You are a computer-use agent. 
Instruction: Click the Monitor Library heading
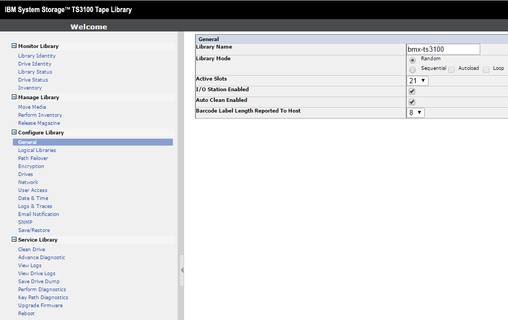point(38,46)
